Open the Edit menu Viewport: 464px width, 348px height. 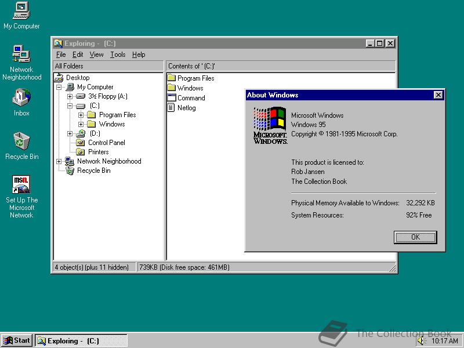(78, 55)
